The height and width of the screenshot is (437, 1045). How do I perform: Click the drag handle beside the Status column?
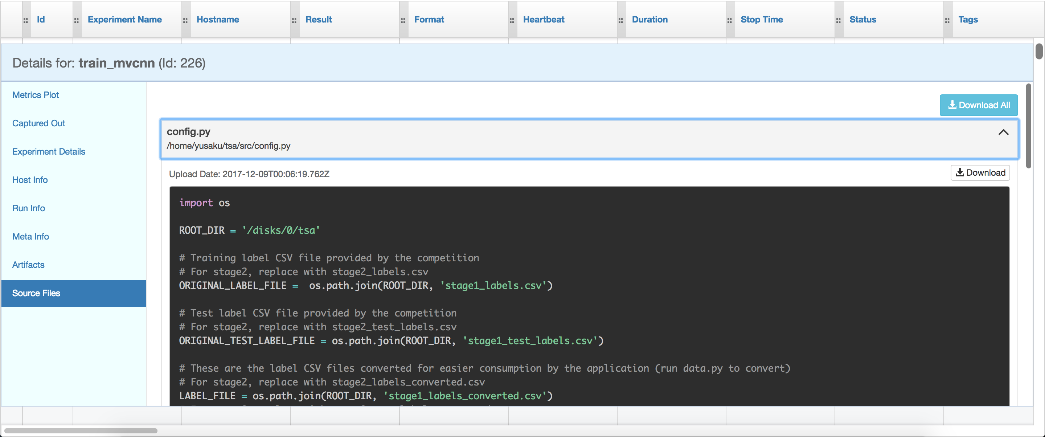(838, 20)
